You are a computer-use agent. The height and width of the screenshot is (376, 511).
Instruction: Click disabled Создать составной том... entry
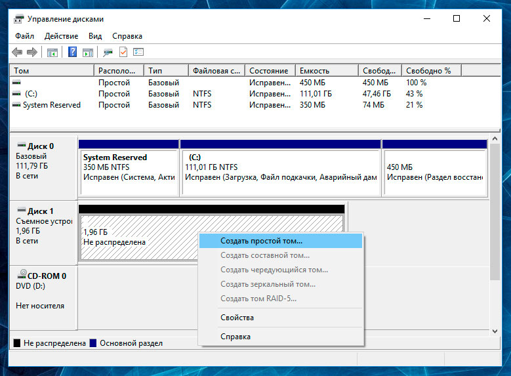281,255
